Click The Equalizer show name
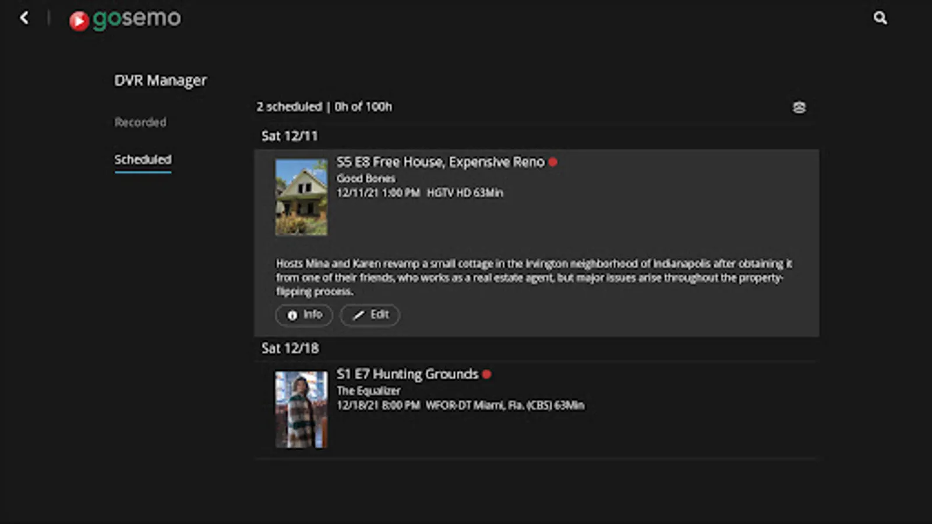The height and width of the screenshot is (524, 932). (369, 391)
